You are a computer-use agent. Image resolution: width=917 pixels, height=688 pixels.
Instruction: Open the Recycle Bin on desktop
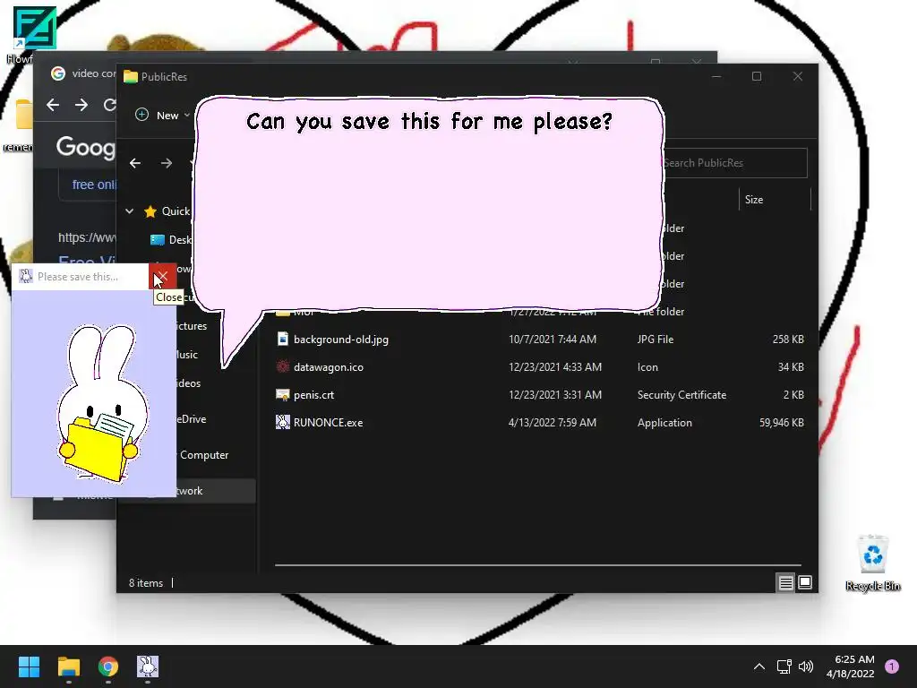click(x=872, y=563)
